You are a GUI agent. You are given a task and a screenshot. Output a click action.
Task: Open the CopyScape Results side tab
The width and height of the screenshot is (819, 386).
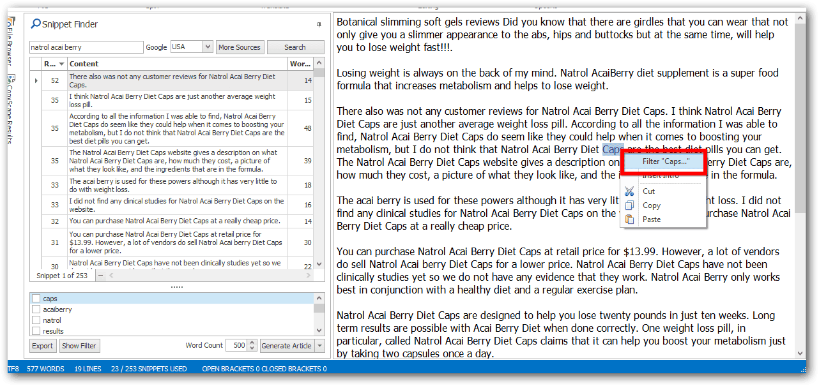[x=10, y=109]
